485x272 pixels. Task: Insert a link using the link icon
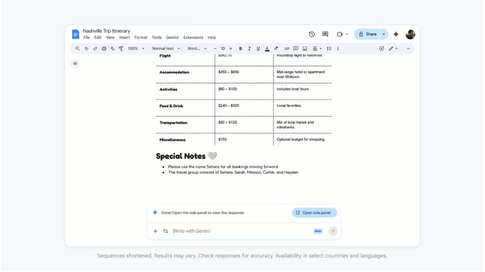(x=287, y=48)
